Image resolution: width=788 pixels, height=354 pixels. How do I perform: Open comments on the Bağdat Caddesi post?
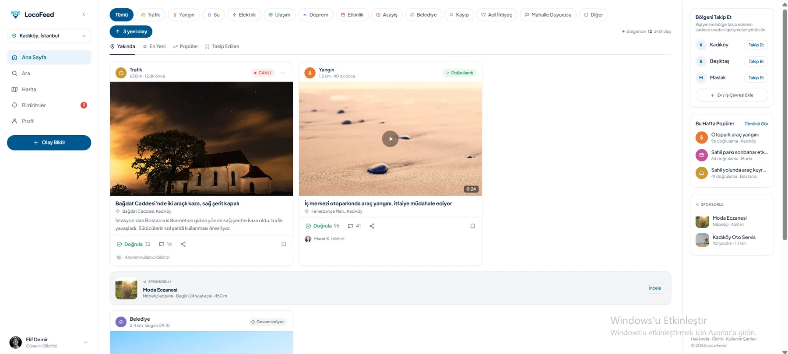(x=165, y=244)
